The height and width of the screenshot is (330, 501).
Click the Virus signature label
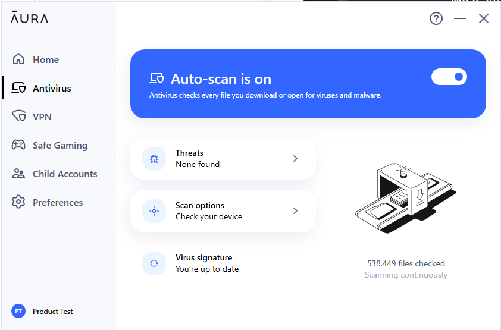tap(204, 257)
